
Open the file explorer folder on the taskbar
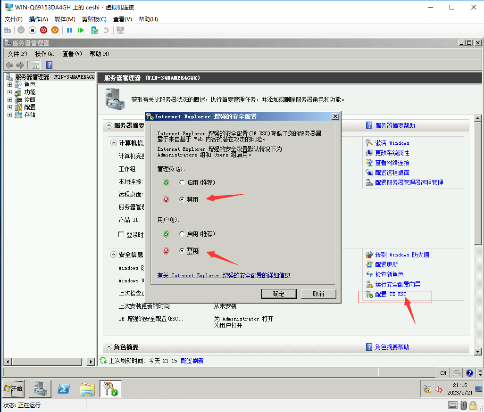point(87,389)
